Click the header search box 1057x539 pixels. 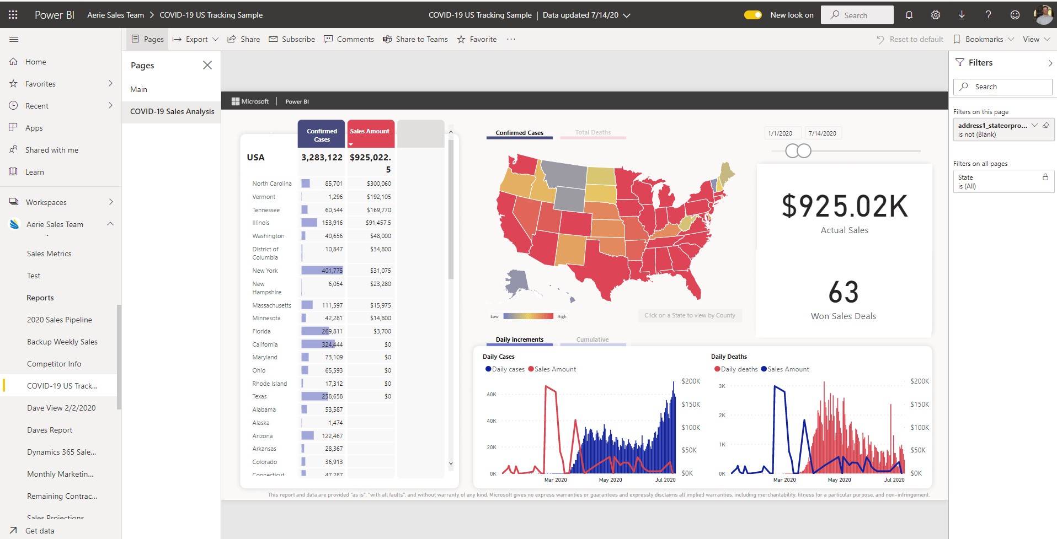(x=857, y=15)
